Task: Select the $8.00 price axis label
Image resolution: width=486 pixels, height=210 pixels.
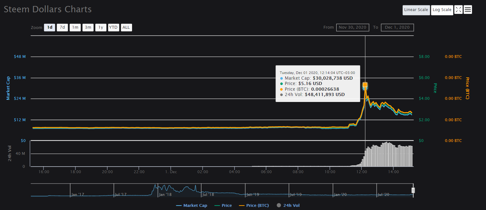Action: tap(424, 57)
